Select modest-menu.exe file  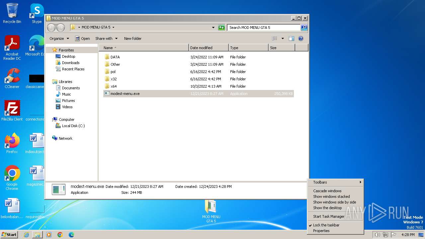[199, 94]
